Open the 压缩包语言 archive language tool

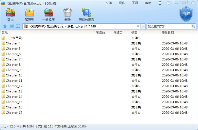point(87,14)
